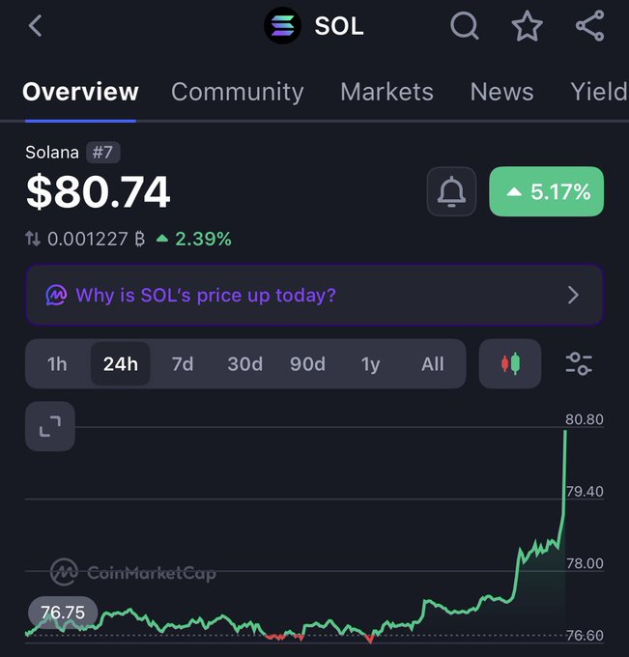This screenshot has width=629, height=657.
Task: Go back using the left arrow
Action: [35, 26]
